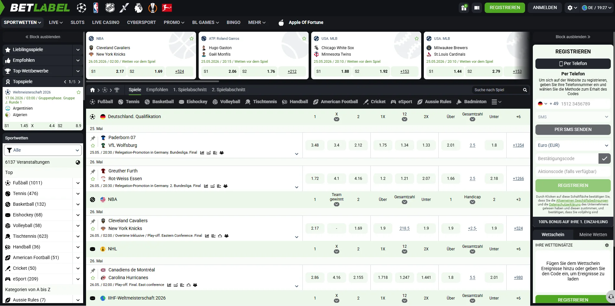Go to the home breadcrumb icon

[x=93, y=90]
